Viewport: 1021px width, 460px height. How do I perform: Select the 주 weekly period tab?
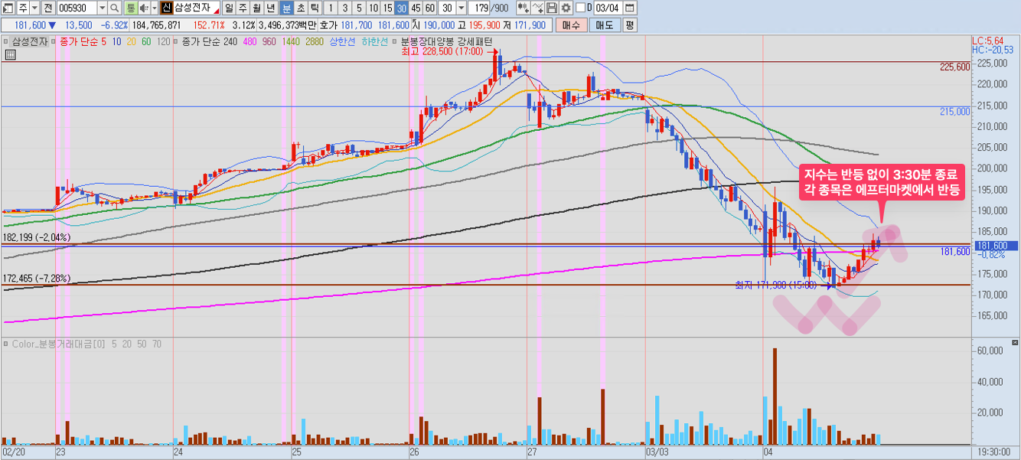(243, 8)
